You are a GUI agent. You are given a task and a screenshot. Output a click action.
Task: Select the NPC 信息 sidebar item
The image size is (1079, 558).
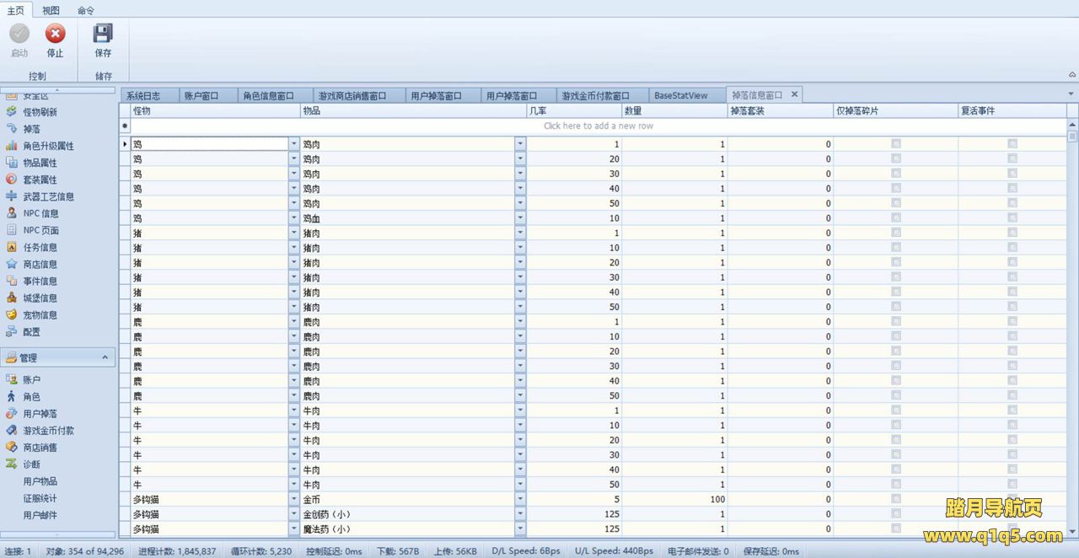point(40,213)
